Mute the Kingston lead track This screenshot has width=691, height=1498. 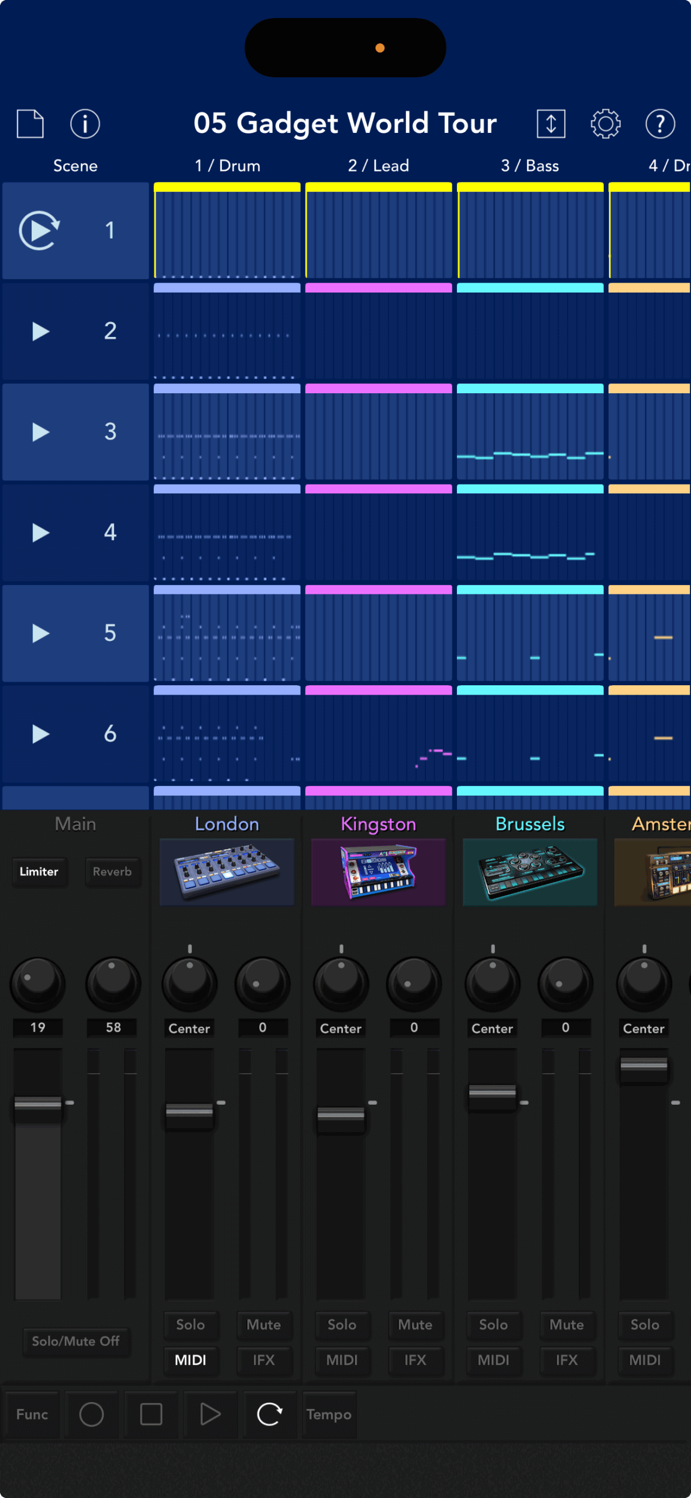(415, 1324)
